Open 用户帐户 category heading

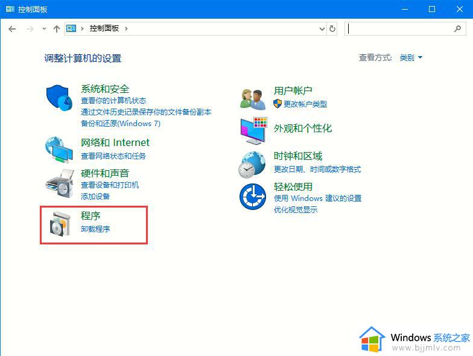tap(293, 91)
